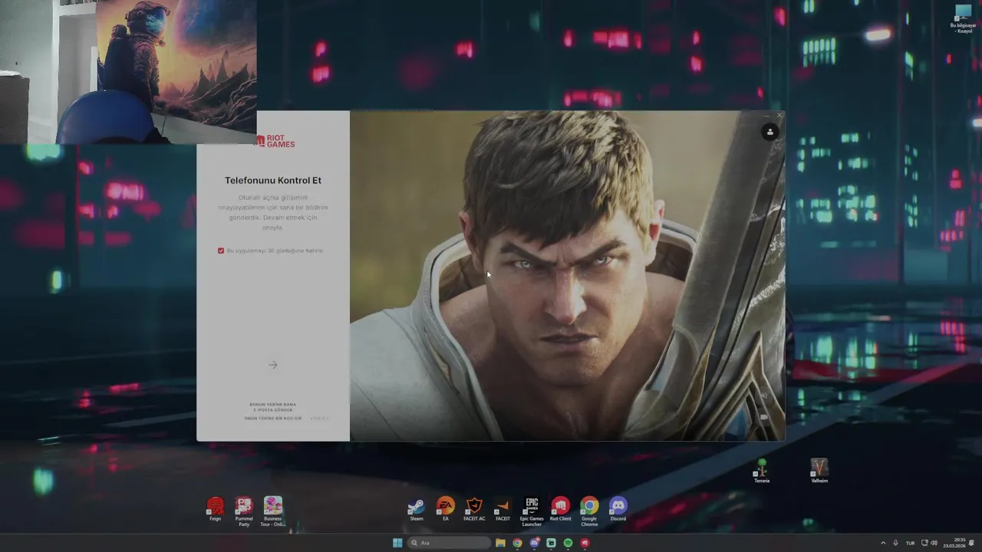The image size is (982, 552).
Task: Open the volume tray icon
Action: pyautogui.click(x=934, y=543)
